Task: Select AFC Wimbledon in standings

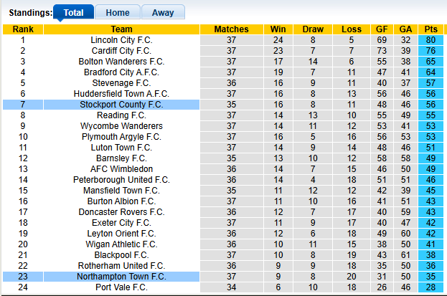Action: tap(121, 169)
